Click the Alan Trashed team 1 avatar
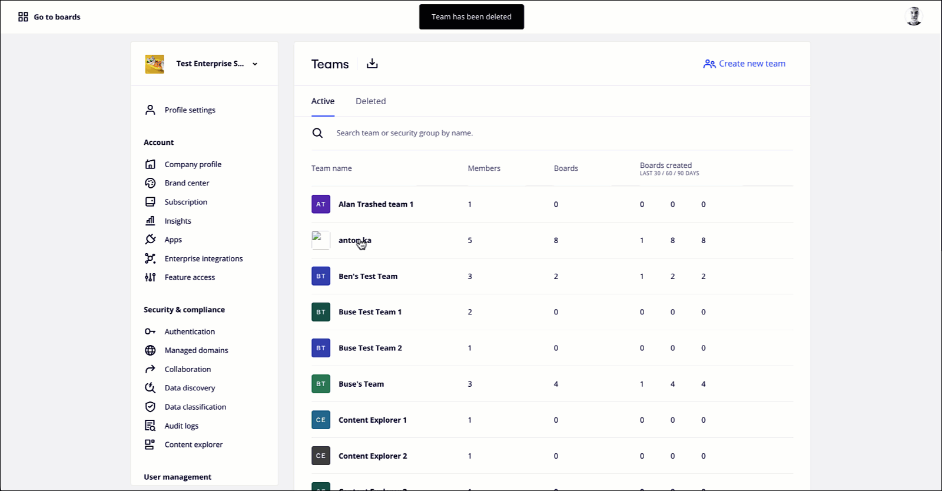 [321, 204]
